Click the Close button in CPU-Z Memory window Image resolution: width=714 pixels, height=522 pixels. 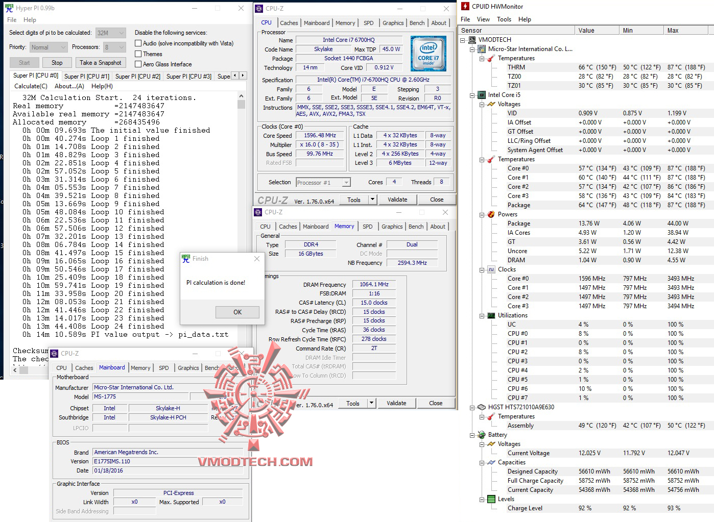click(x=436, y=403)
